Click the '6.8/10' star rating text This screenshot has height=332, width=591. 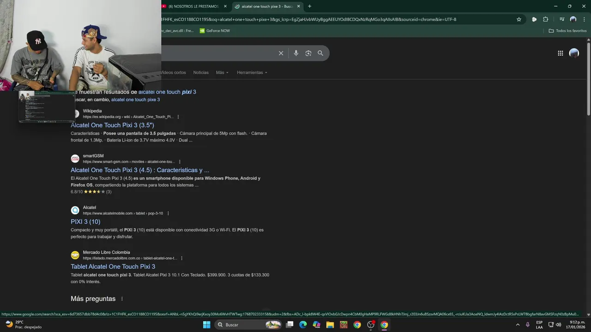[x=77, y=192]
